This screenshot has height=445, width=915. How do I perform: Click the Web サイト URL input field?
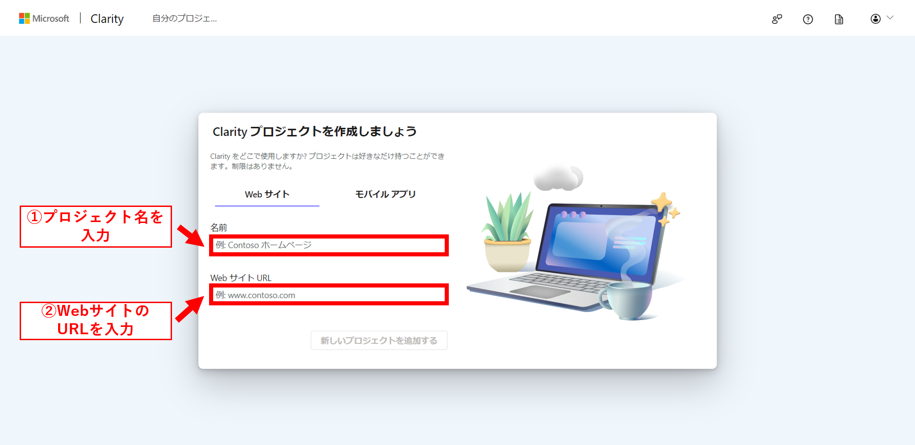[328, 295]
